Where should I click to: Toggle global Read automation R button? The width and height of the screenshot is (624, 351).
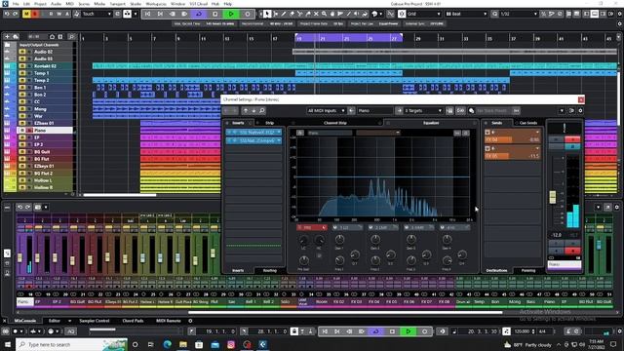click(x=51, y=14)
